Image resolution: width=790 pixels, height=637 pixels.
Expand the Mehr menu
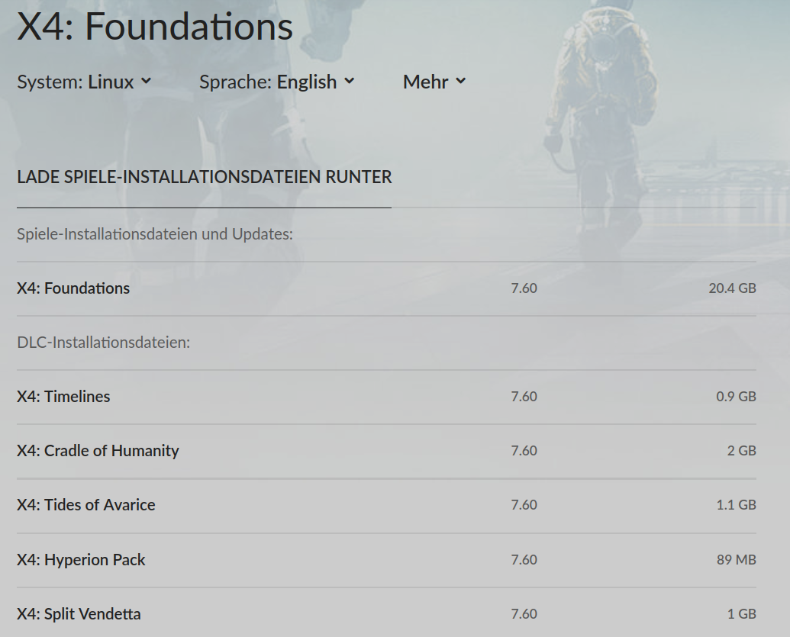[x=434, y=82]
